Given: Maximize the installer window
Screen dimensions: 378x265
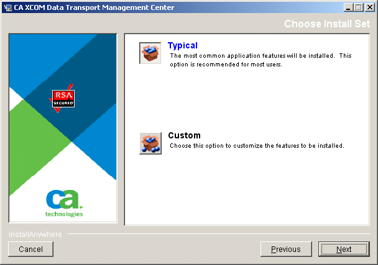Looking at the screenshot, I should pos(359,7).
